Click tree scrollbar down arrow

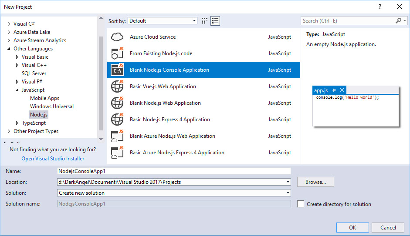coord(101,139)
